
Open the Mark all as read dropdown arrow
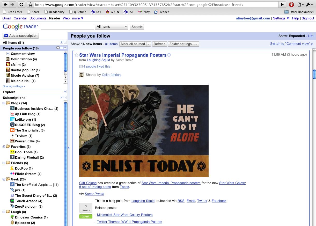pyautogui.click(x=149, y=44)
